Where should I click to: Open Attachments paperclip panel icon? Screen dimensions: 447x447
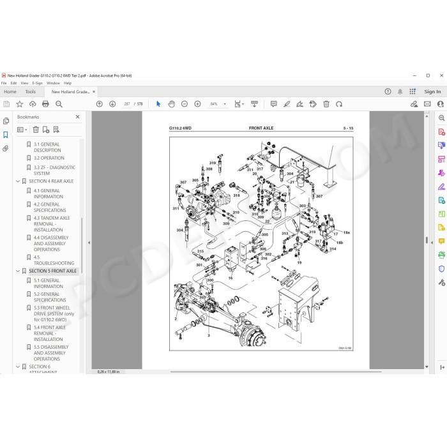click(x=6, y=149)
